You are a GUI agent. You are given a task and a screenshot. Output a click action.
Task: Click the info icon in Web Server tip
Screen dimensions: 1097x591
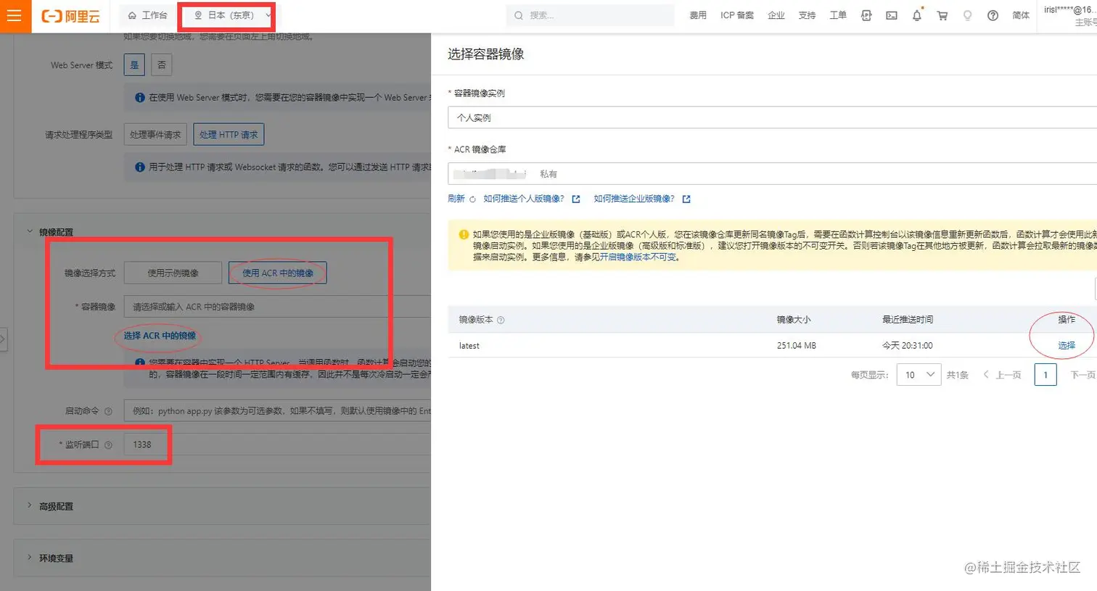pyautogui.click(x=140, y=97)
